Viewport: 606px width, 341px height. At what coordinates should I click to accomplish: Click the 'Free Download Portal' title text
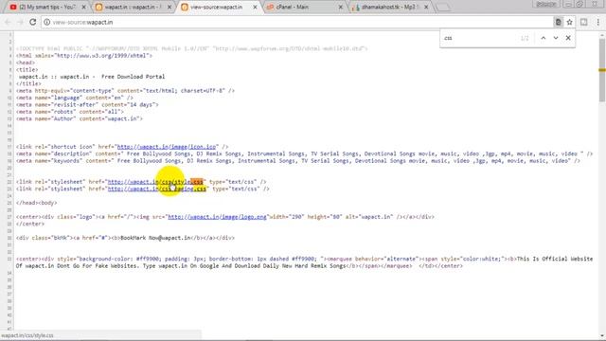point(133,77)
